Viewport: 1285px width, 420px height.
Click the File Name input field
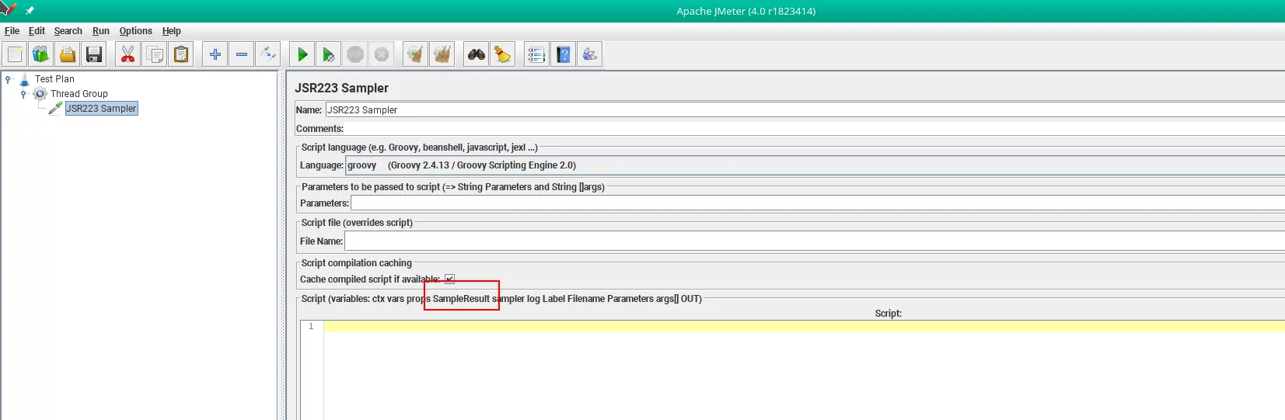(815, 241)
